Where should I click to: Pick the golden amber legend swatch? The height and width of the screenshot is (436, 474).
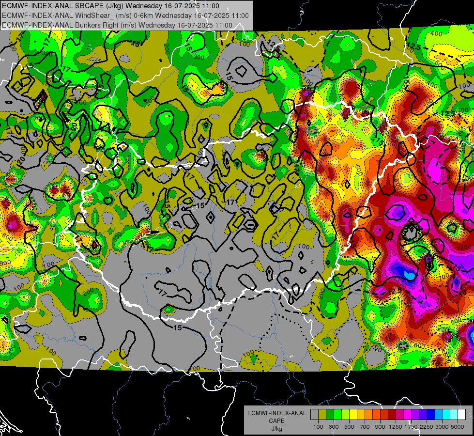coord(361,415)
